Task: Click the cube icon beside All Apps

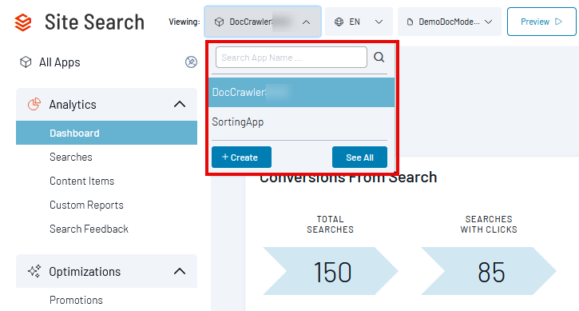Action: [x=26, y=62]
